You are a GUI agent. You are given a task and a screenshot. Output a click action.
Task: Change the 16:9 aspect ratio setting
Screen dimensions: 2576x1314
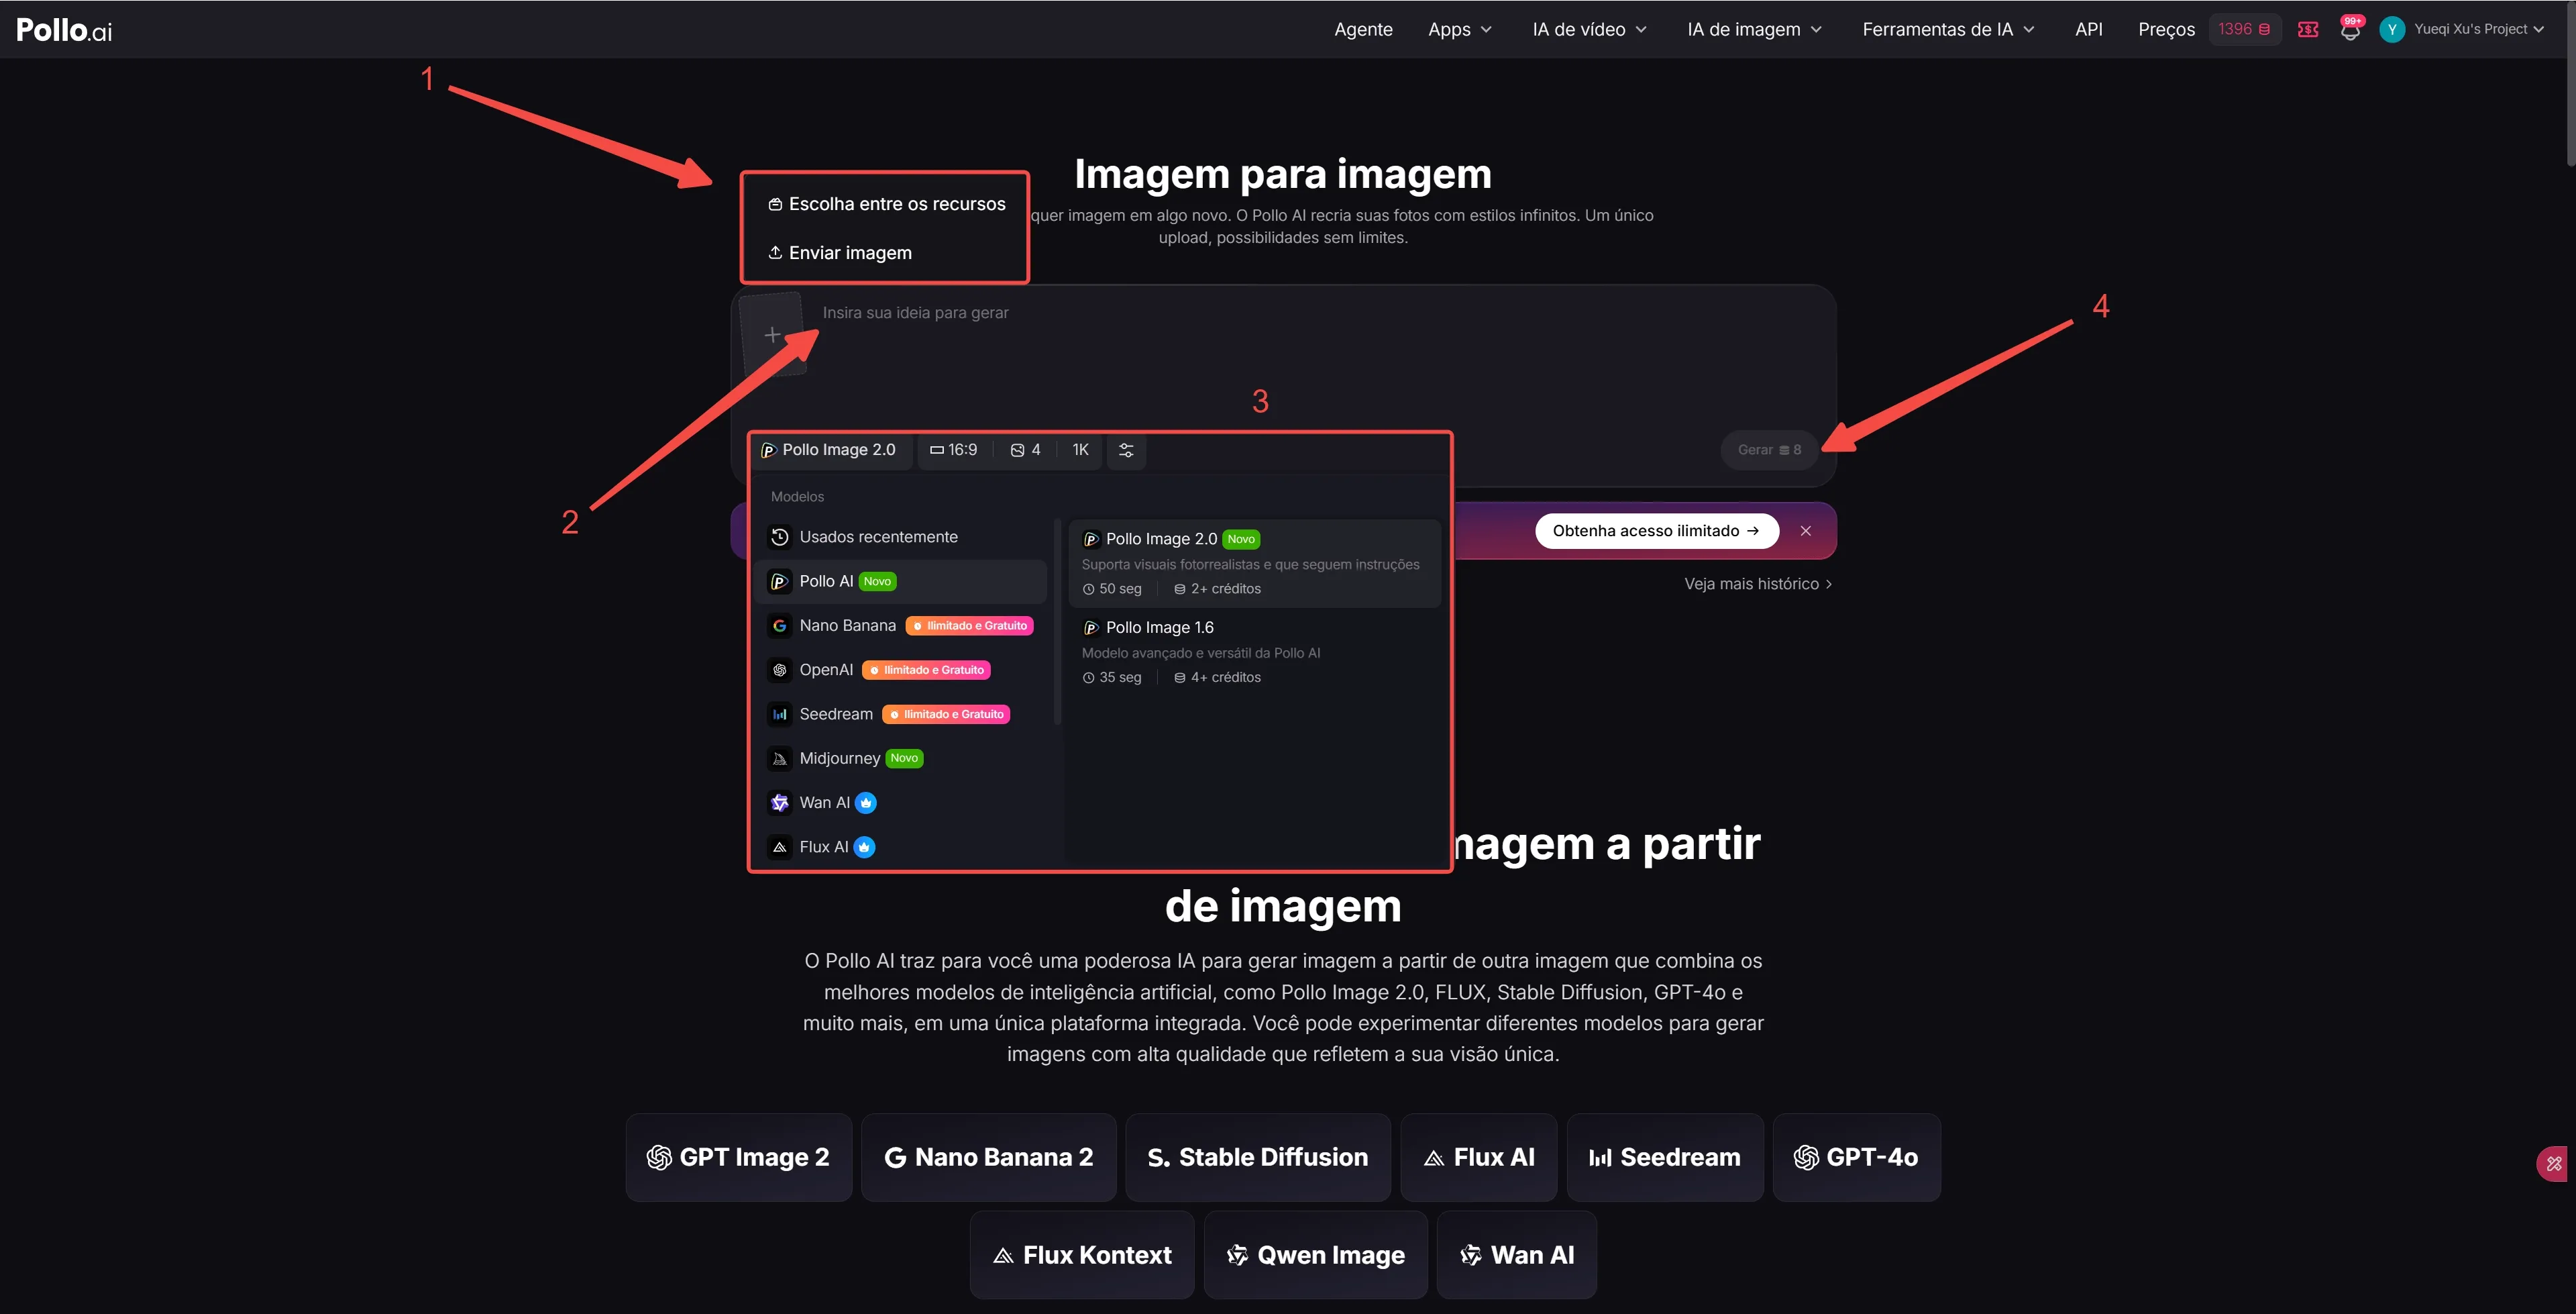point(953,450)
